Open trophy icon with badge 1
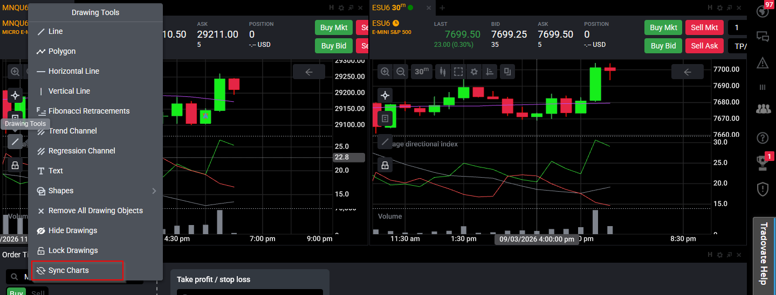 point(763,162)
